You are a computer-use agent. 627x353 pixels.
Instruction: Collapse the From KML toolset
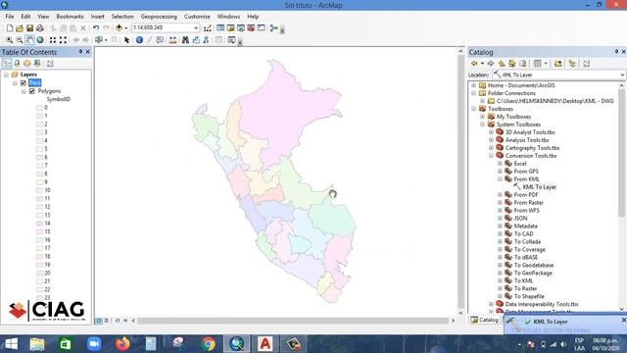tap(500, 179)
